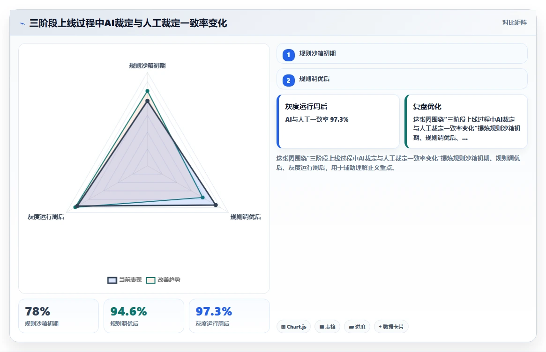
Task: Click the 78% 规则沙箱初期 stat card
Action: click(x=59, y=316)
